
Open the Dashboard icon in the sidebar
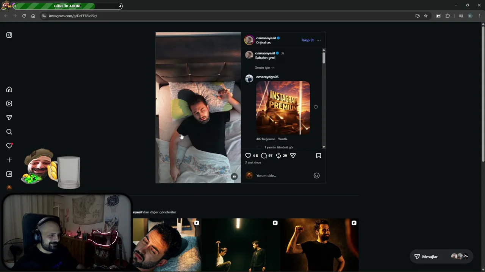coord(9,174)
